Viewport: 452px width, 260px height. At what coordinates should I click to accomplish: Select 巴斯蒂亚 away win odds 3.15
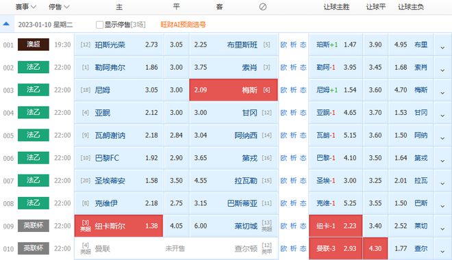coord(234,203)
